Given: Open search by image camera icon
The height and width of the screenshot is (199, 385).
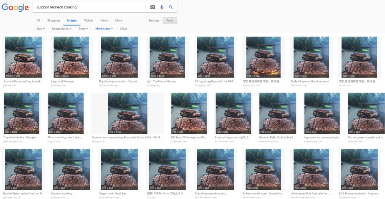Looking at the screenshot, I should [152, 7].
